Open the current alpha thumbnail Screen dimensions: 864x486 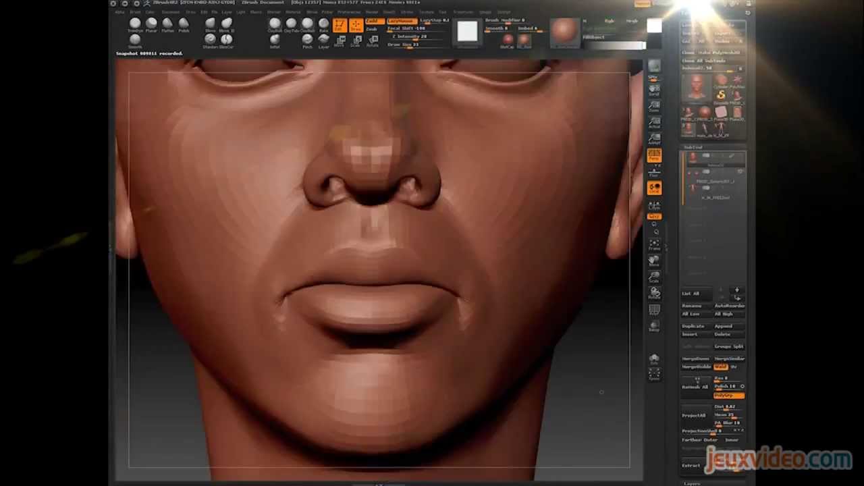click(467, 32)
